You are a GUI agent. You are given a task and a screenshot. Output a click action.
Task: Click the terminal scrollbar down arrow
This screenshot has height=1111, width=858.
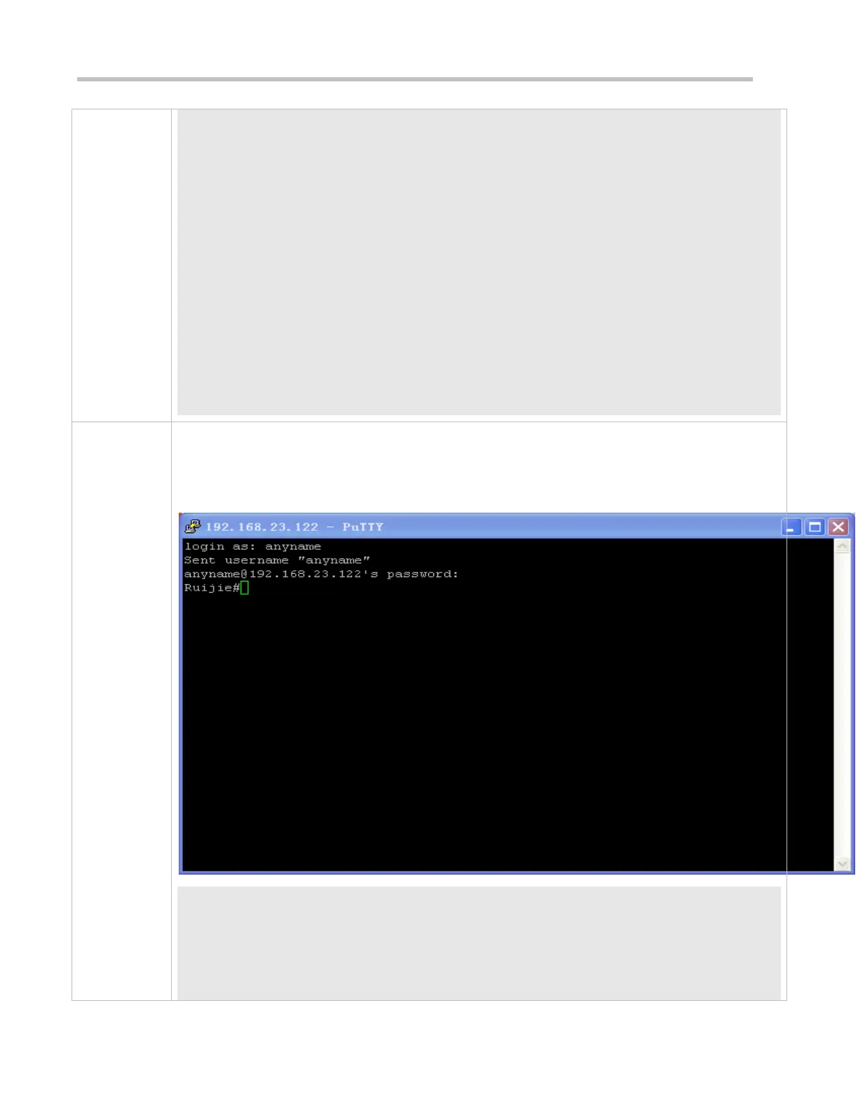pos(842,864)
